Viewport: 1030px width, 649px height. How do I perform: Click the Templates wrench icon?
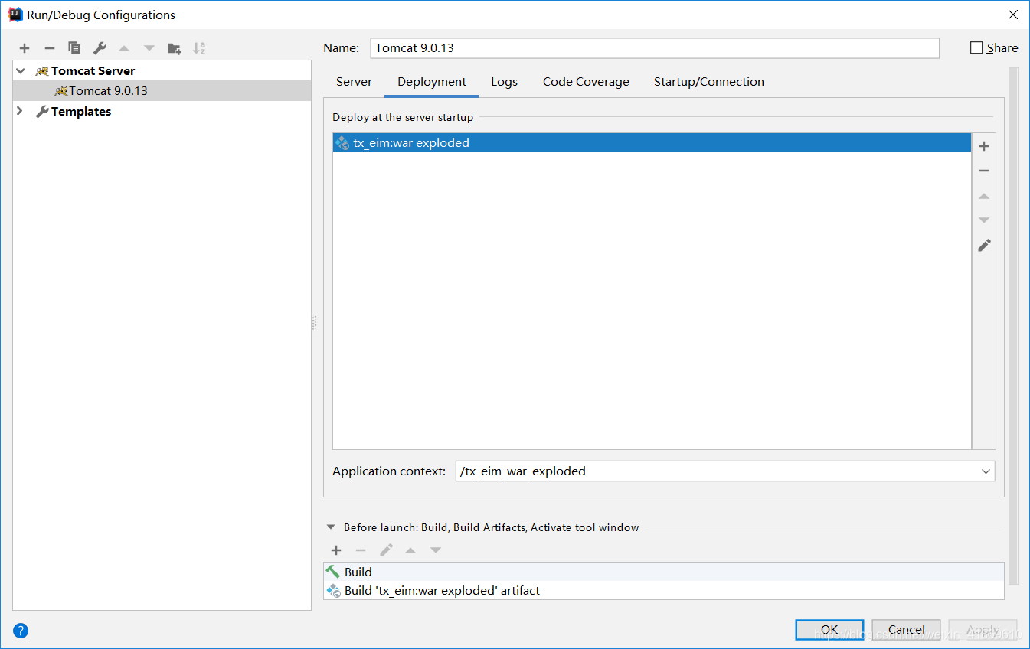click(x=42, y=112)
